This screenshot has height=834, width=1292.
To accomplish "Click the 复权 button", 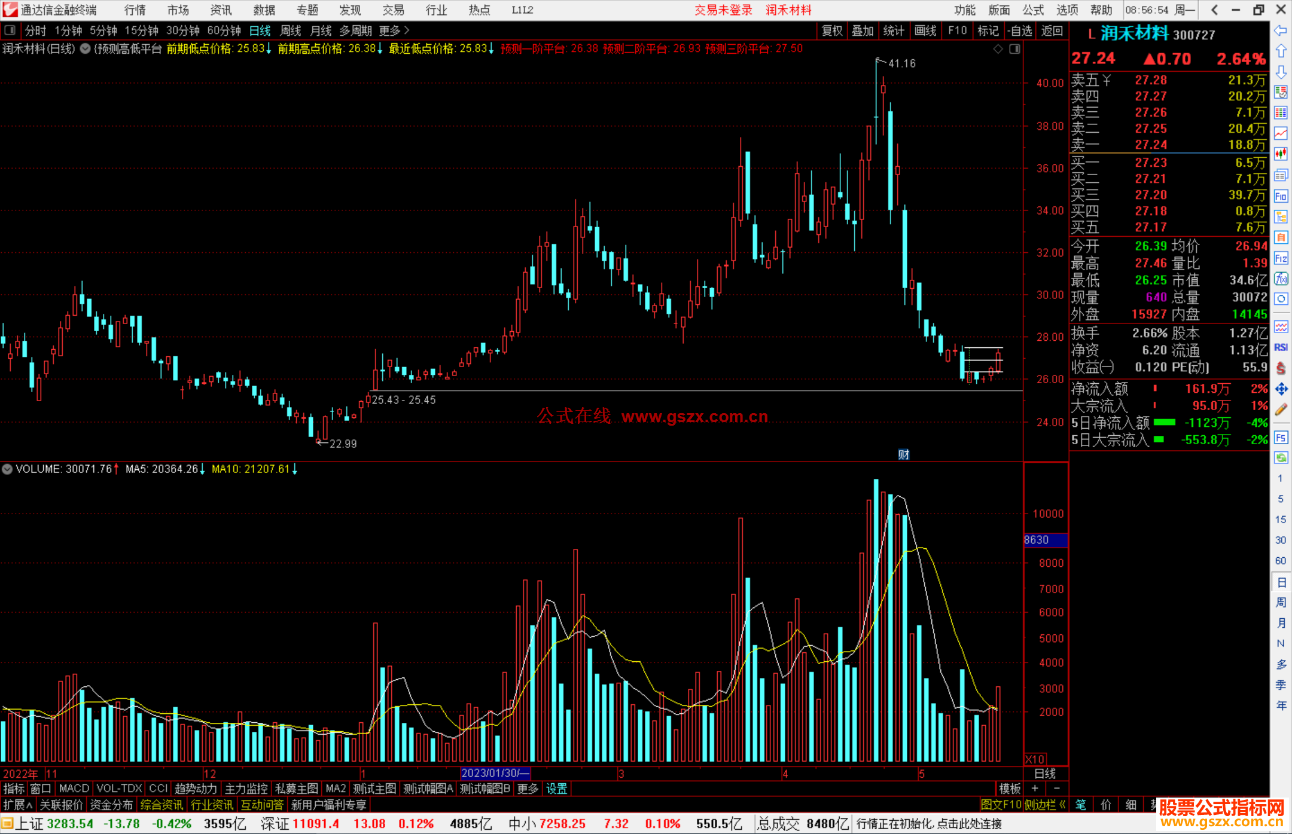I will pos(831,30).
